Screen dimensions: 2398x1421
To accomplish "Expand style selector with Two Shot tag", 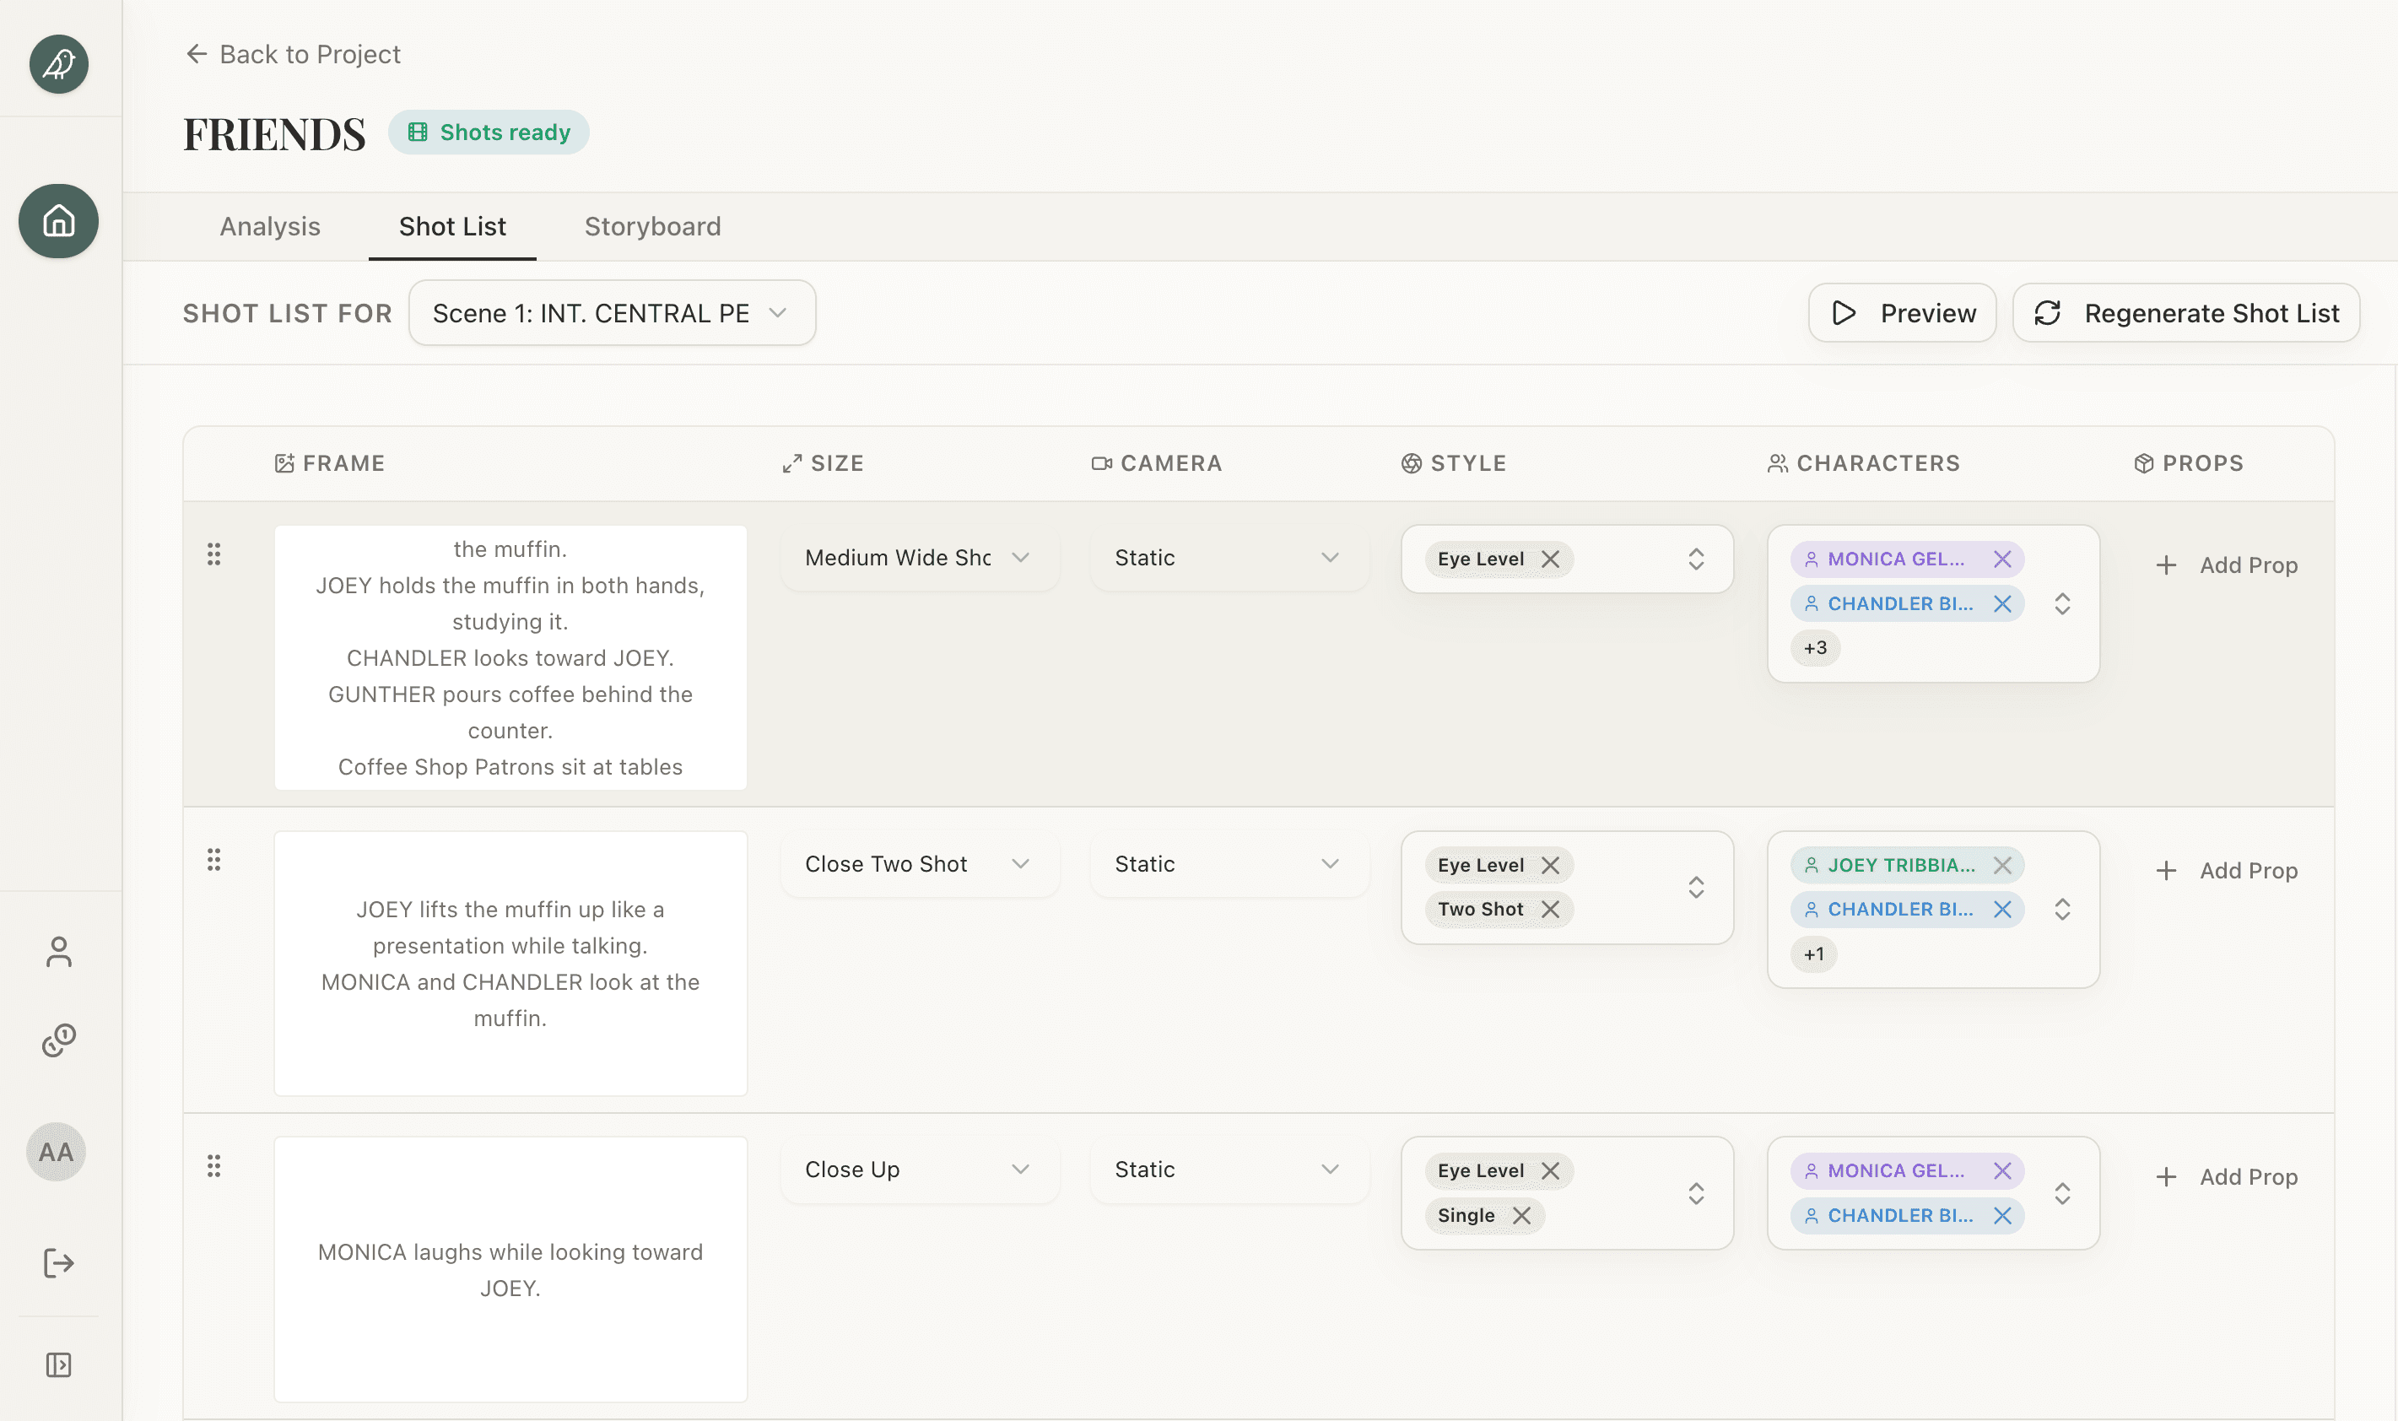I will (1696, 888).
